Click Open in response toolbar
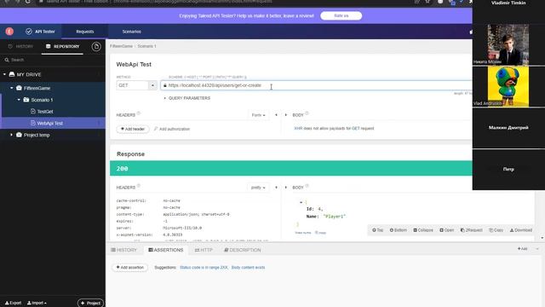This screenshot has height=307, width=545. coord(446,230)
